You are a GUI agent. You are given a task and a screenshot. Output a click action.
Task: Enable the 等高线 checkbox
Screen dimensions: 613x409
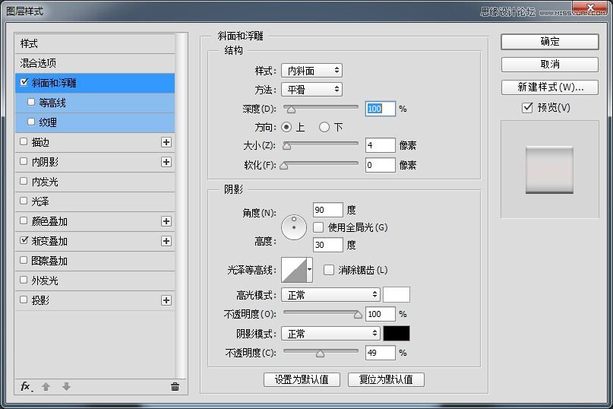point(31,102)
